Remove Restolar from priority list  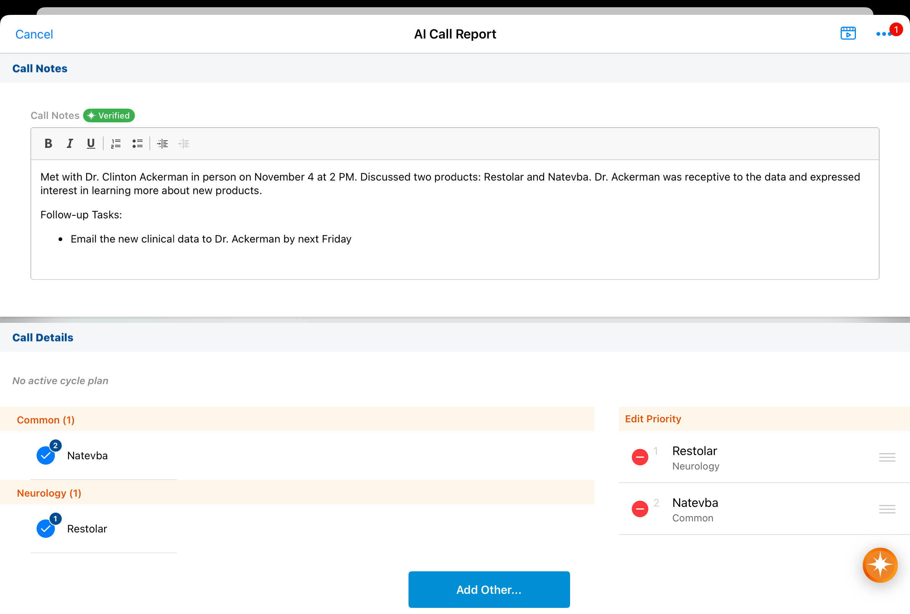tap(639, 457)
